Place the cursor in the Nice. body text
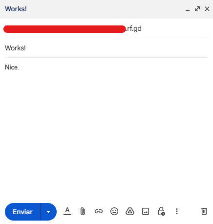The image size is (213, 224). [12, 67]
